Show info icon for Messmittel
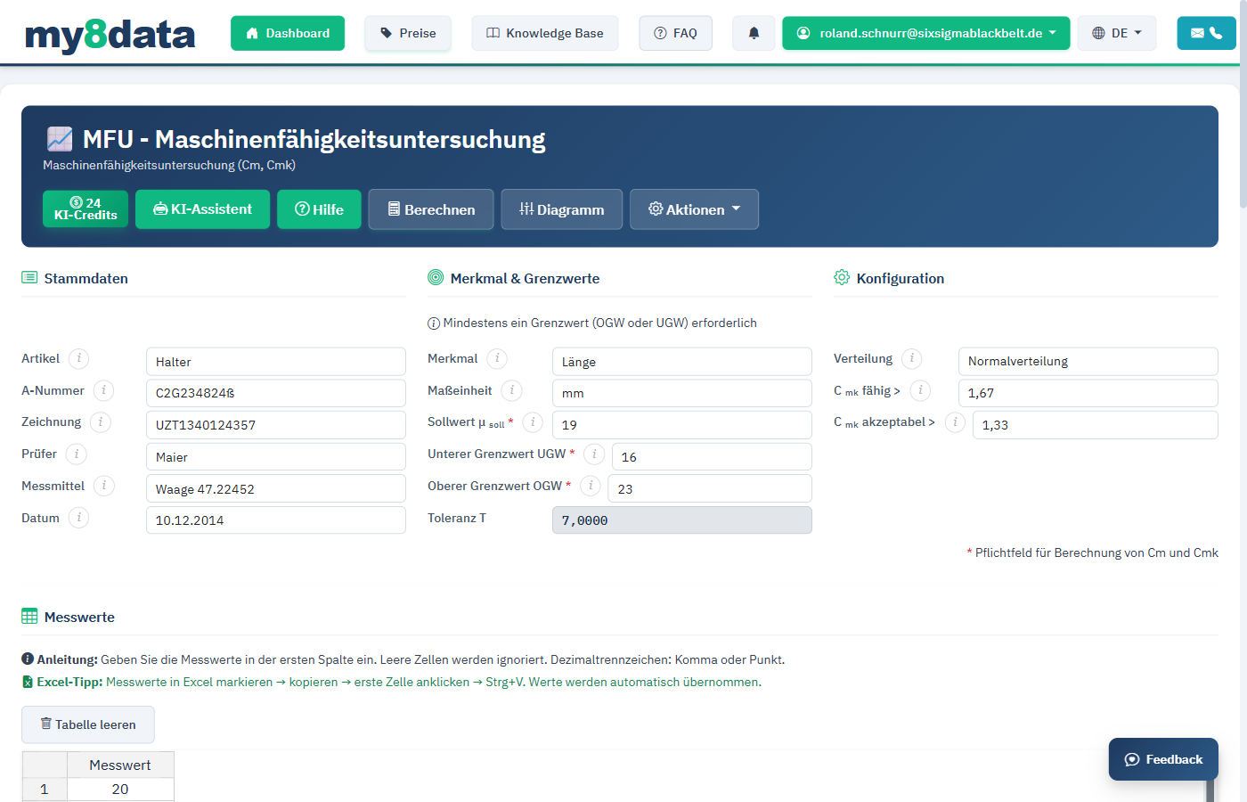 click(104, 486)
